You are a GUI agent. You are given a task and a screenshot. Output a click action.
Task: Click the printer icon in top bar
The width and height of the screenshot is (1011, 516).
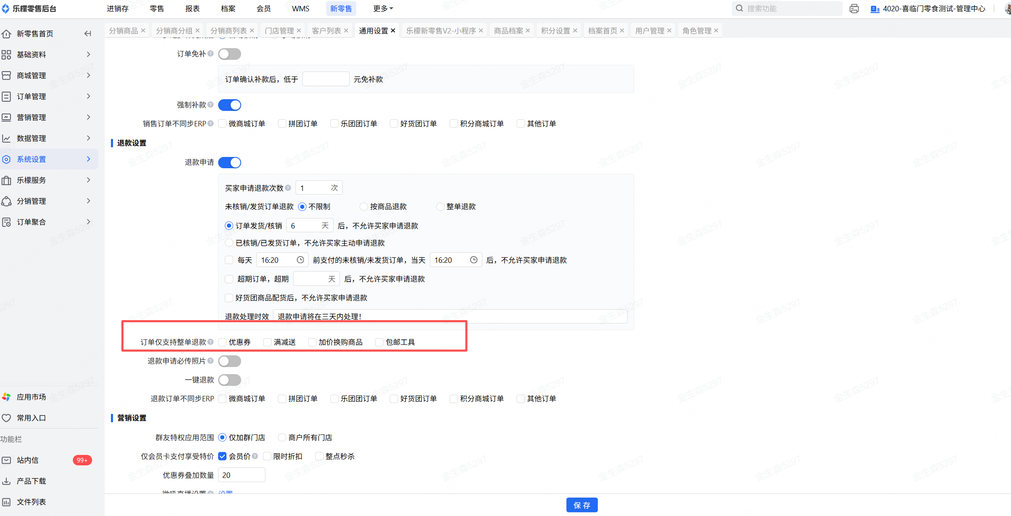(854, 9)
